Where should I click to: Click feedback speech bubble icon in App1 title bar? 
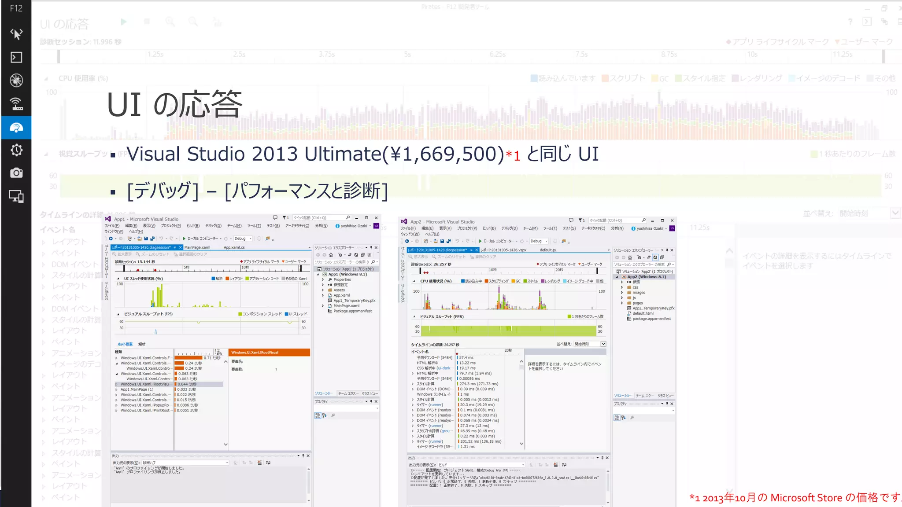(275, 217)
